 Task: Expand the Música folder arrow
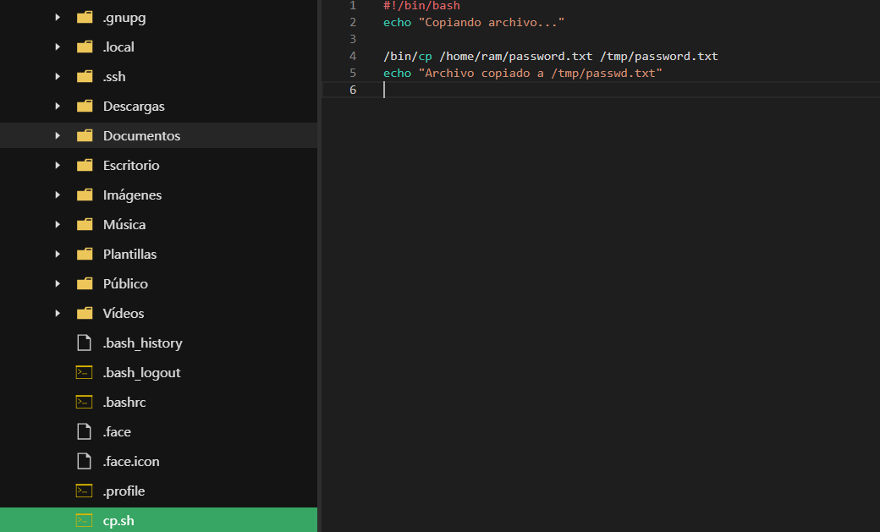[x=58, y=224]
